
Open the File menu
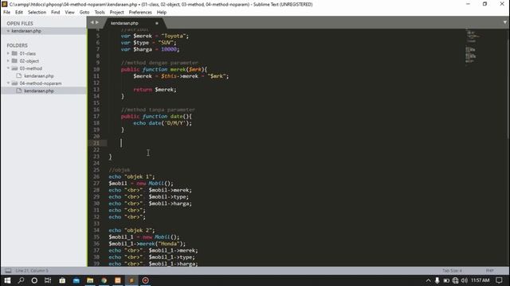click(x=7, y=13)
